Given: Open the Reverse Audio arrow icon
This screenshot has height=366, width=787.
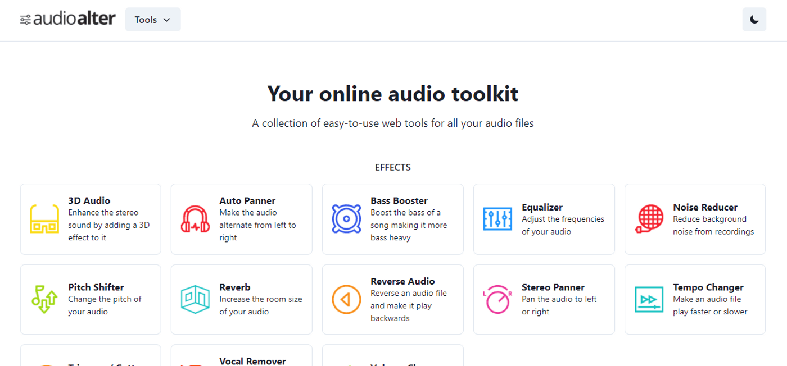Looking at the screenshot, I should point(346,299).
